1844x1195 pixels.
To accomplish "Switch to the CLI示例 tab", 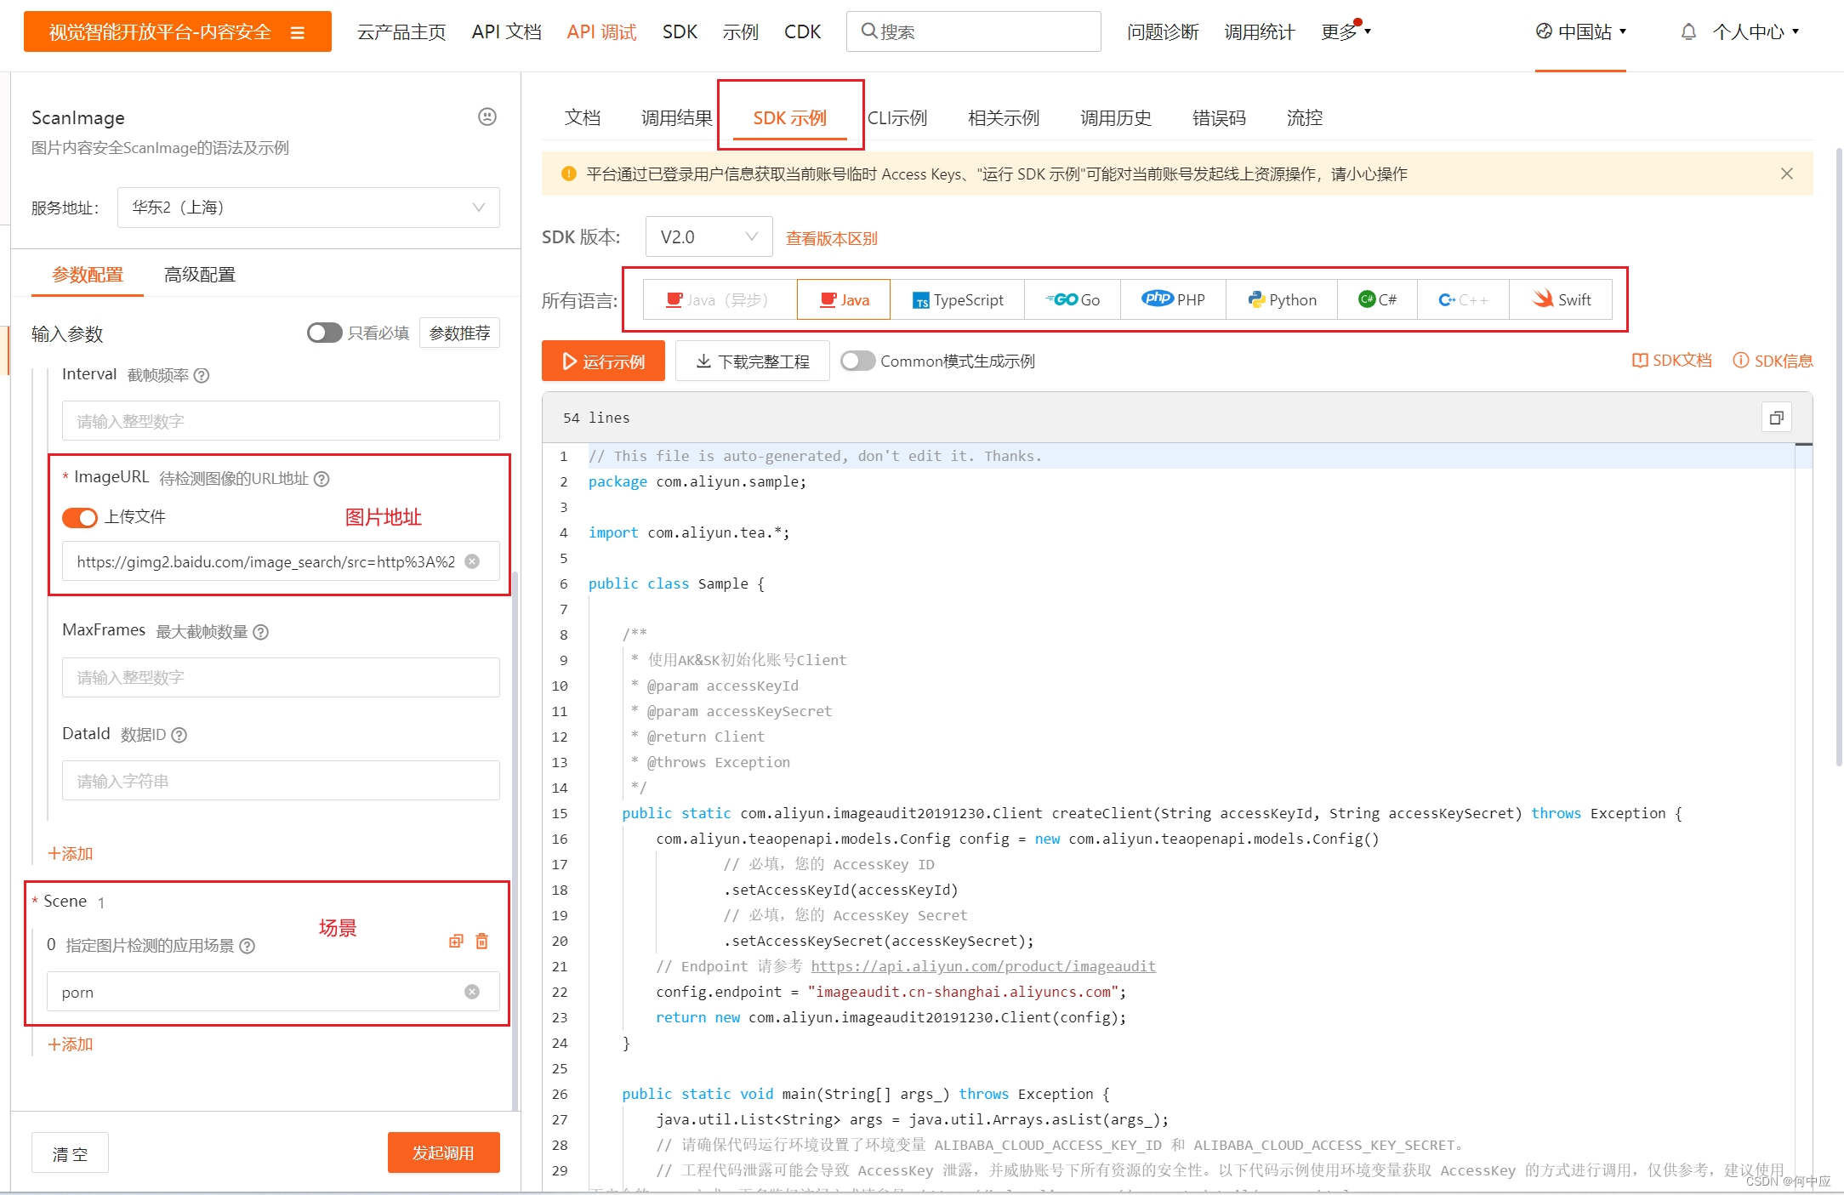I will [x=897, y=117].
